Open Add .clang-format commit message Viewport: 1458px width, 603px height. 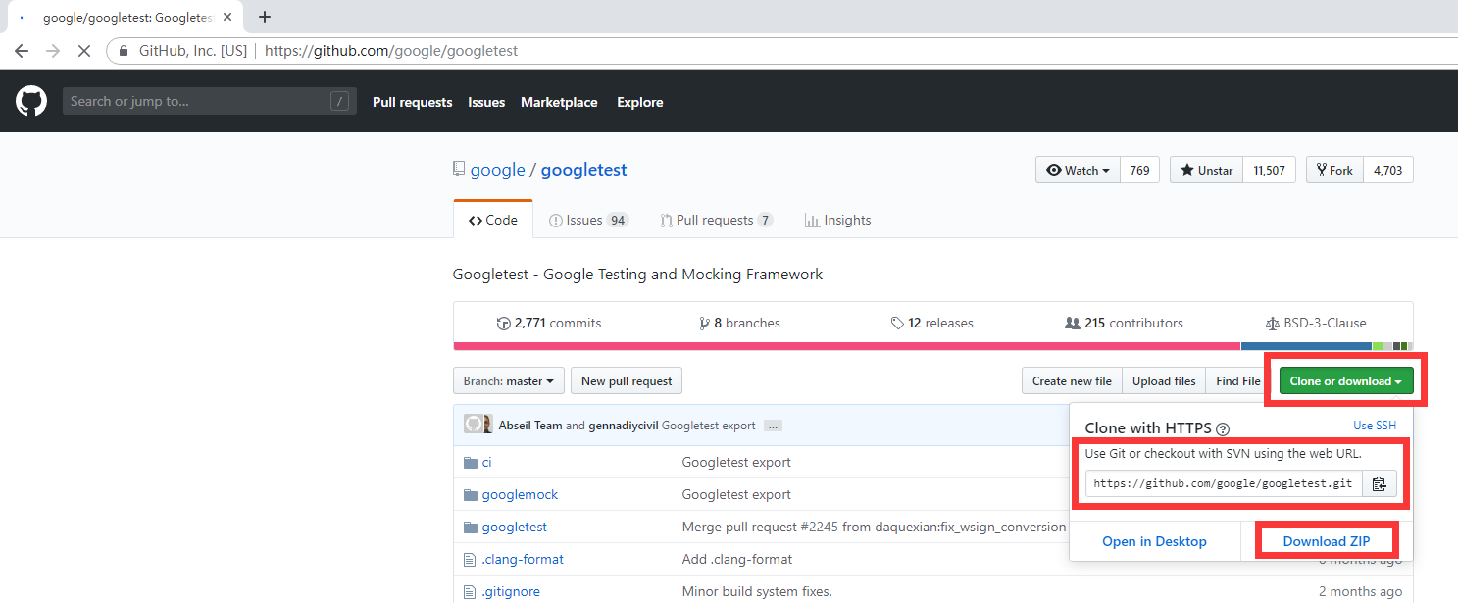pos(737,559)
